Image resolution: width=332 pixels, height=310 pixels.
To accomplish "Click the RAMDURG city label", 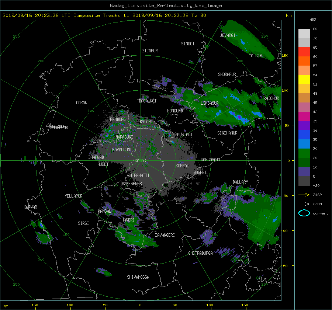I will click(118, 119).
